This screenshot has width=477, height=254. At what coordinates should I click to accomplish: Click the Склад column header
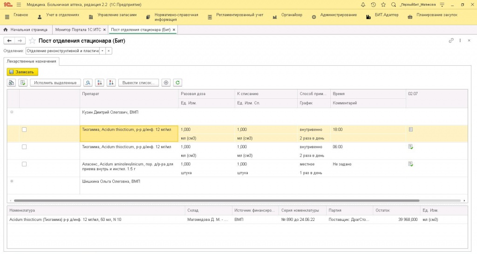coord(208,210)
